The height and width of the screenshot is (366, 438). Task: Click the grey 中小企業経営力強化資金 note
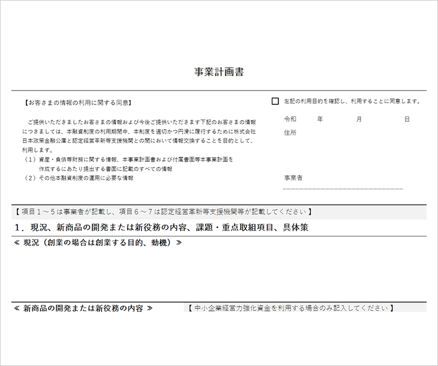[291, 308]
